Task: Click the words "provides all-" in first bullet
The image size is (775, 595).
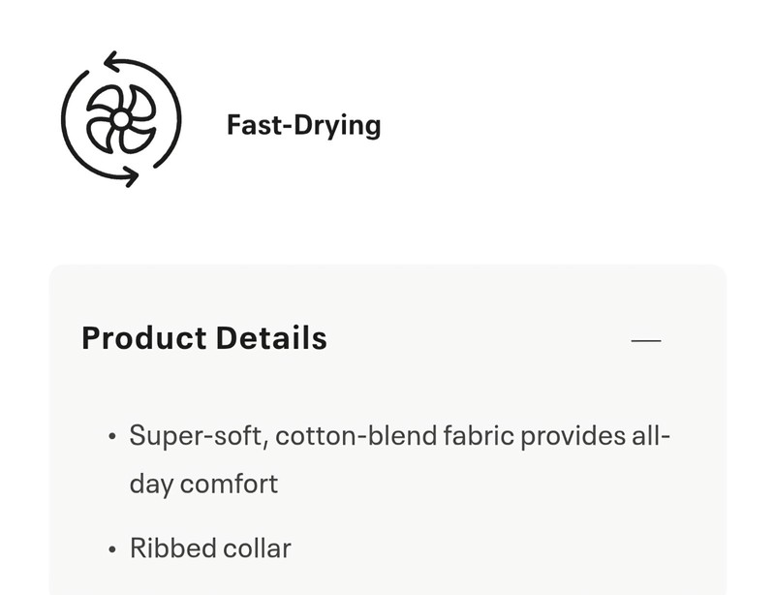Action: coord(595,437)
